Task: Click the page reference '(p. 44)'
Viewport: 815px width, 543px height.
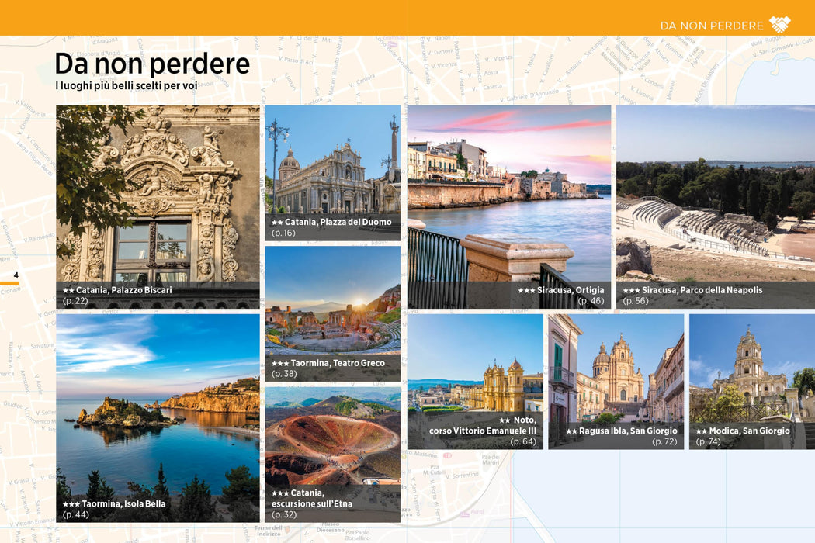Action: (75, 514)
